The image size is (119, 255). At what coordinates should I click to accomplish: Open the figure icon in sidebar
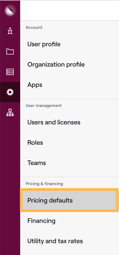click(x=10, y=31)
